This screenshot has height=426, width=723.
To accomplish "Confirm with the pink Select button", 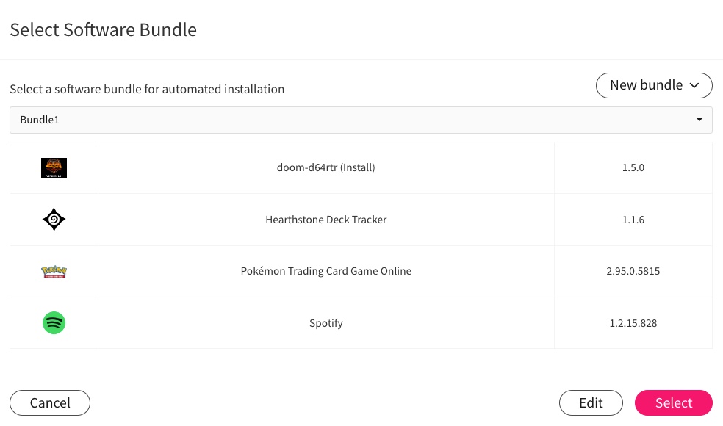I will coord(674,403).
